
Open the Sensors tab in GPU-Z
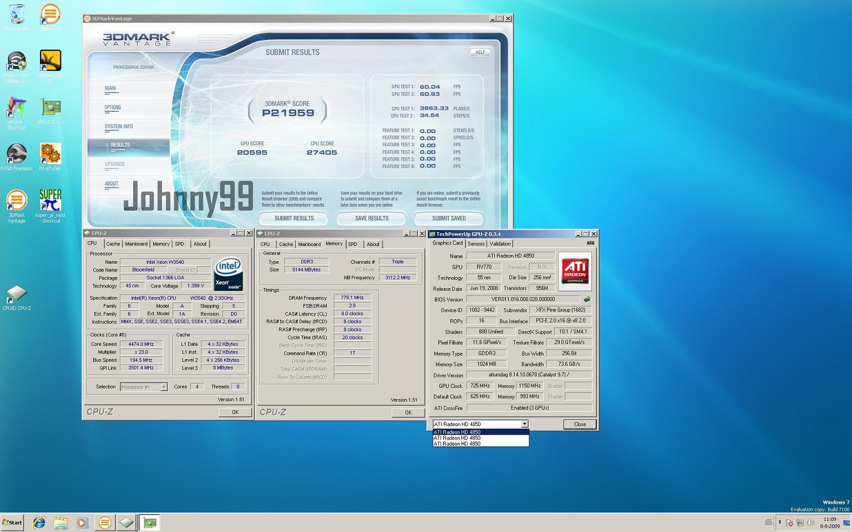tap(476, 244)
